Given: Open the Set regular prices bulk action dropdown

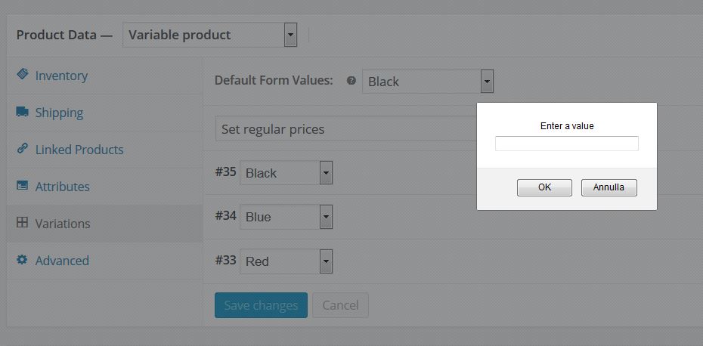Looking at the screenshot, I should [x=346, y=129].
